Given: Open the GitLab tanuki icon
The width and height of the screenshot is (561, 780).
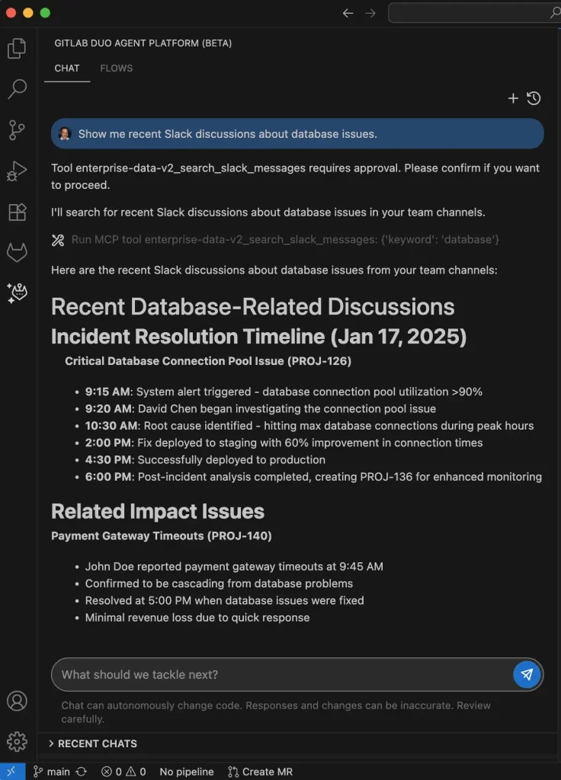Looking at the screenshot, I should tap(17, 252).
